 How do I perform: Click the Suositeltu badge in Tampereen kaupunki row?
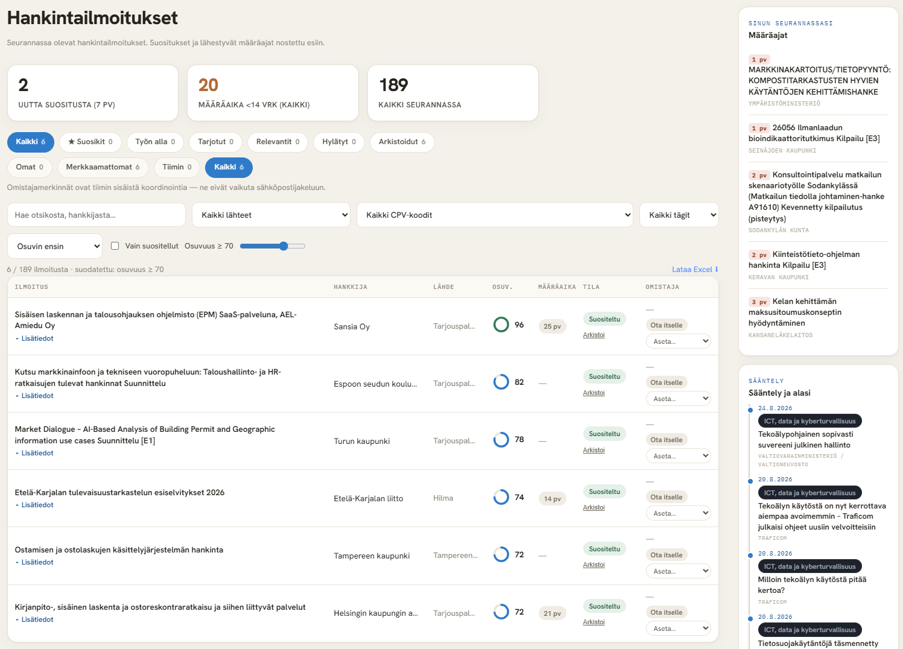(x=604, y=549)
